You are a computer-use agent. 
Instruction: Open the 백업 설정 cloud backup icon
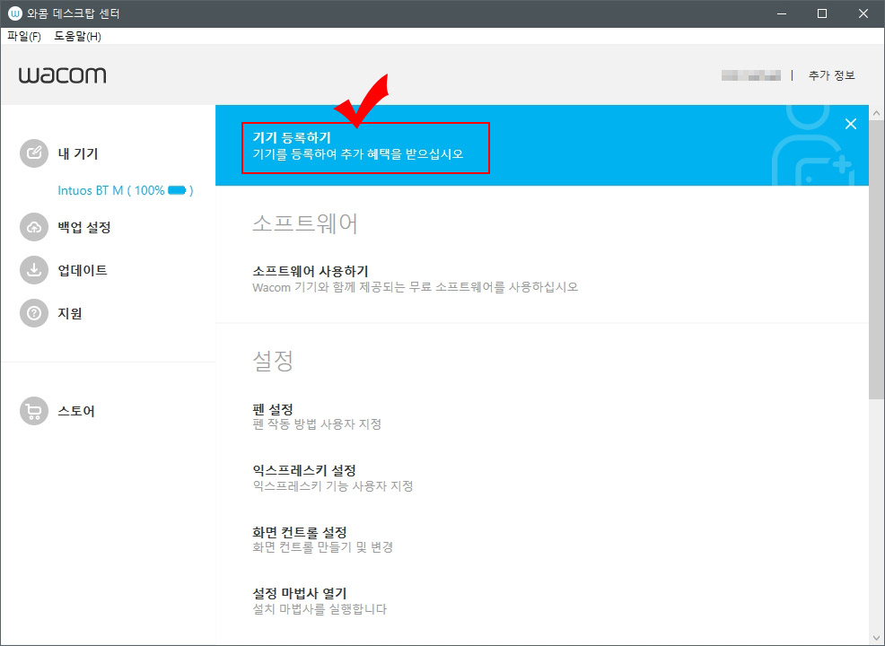[x=33, y=227]
